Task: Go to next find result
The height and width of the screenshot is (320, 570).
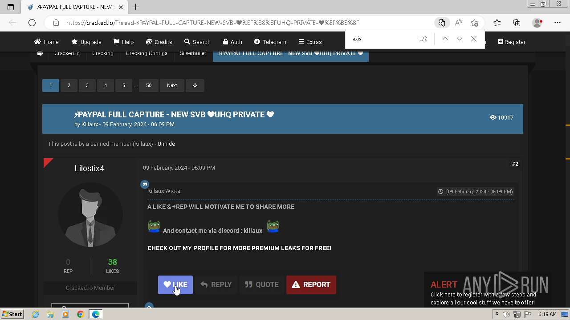Action: (459, 39)
